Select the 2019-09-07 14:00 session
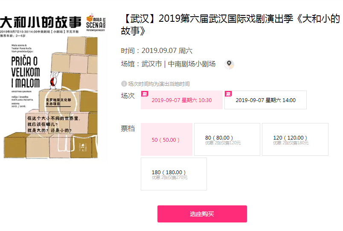 [x=265, y=100]
